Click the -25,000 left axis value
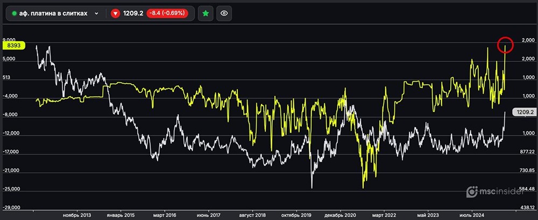This screenshot has height=220, width=538. coord(12,189)
